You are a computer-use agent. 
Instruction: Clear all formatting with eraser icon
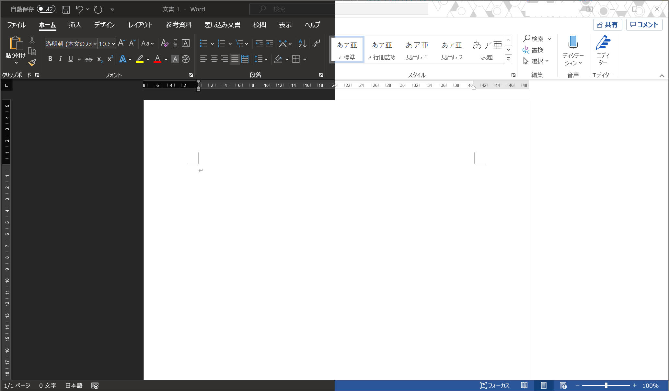tap(165, 43)
